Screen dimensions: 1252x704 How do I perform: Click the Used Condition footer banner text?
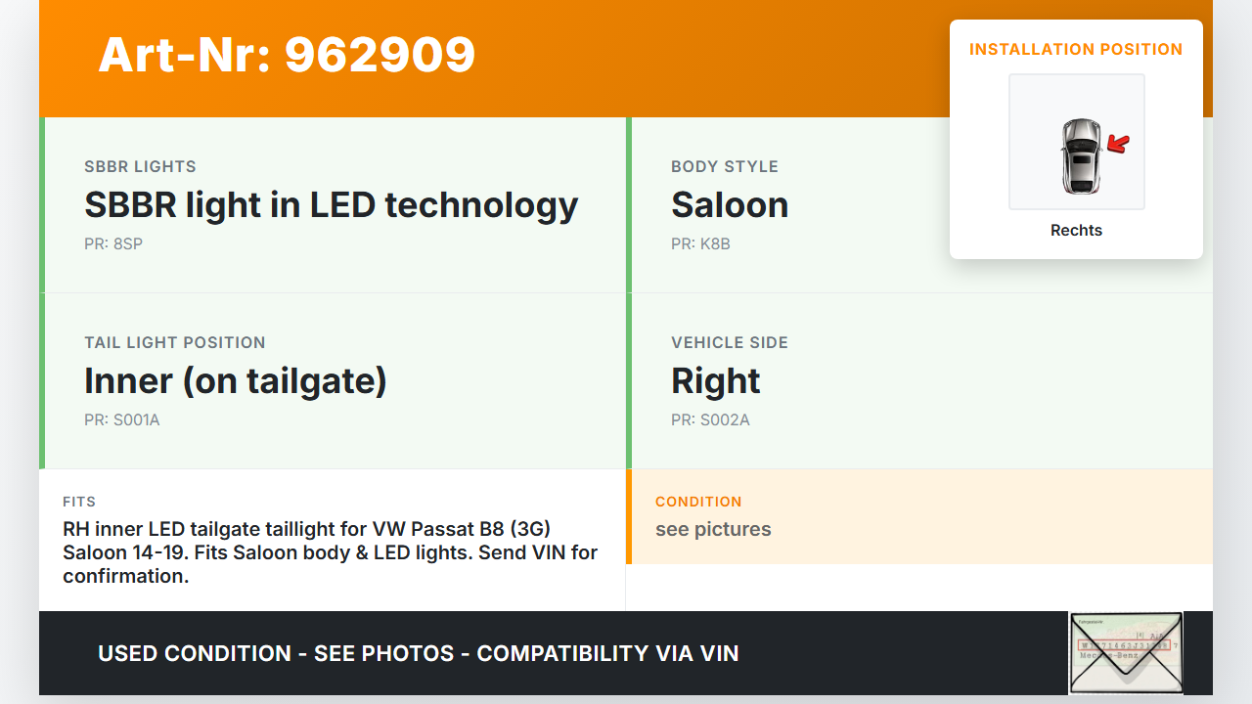pyautogui.click(x=418, y=653)
